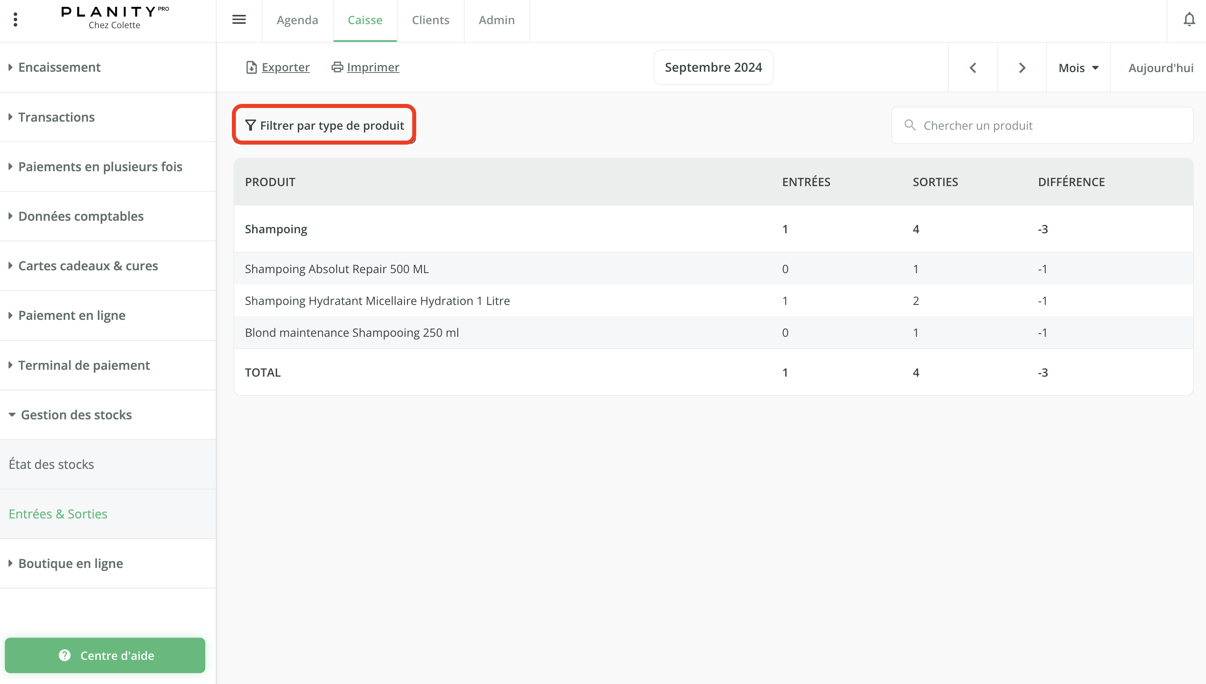Viewport: 1206px width, 684px height.
Task: Open the Admin tab
Action: [x=496, y=20]
